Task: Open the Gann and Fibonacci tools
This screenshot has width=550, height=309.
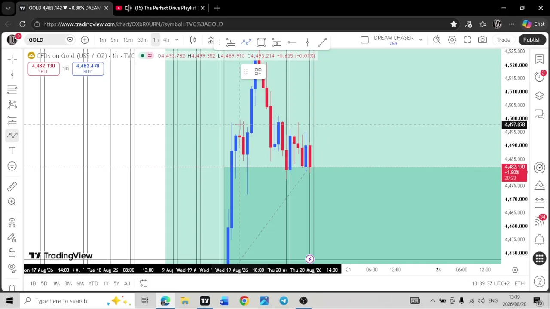Action: tap(12, 89)
